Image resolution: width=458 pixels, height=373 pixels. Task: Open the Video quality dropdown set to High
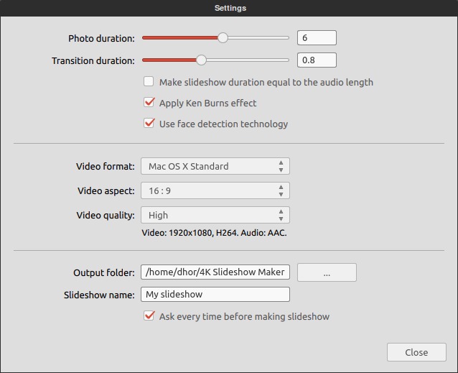(215, 215)
